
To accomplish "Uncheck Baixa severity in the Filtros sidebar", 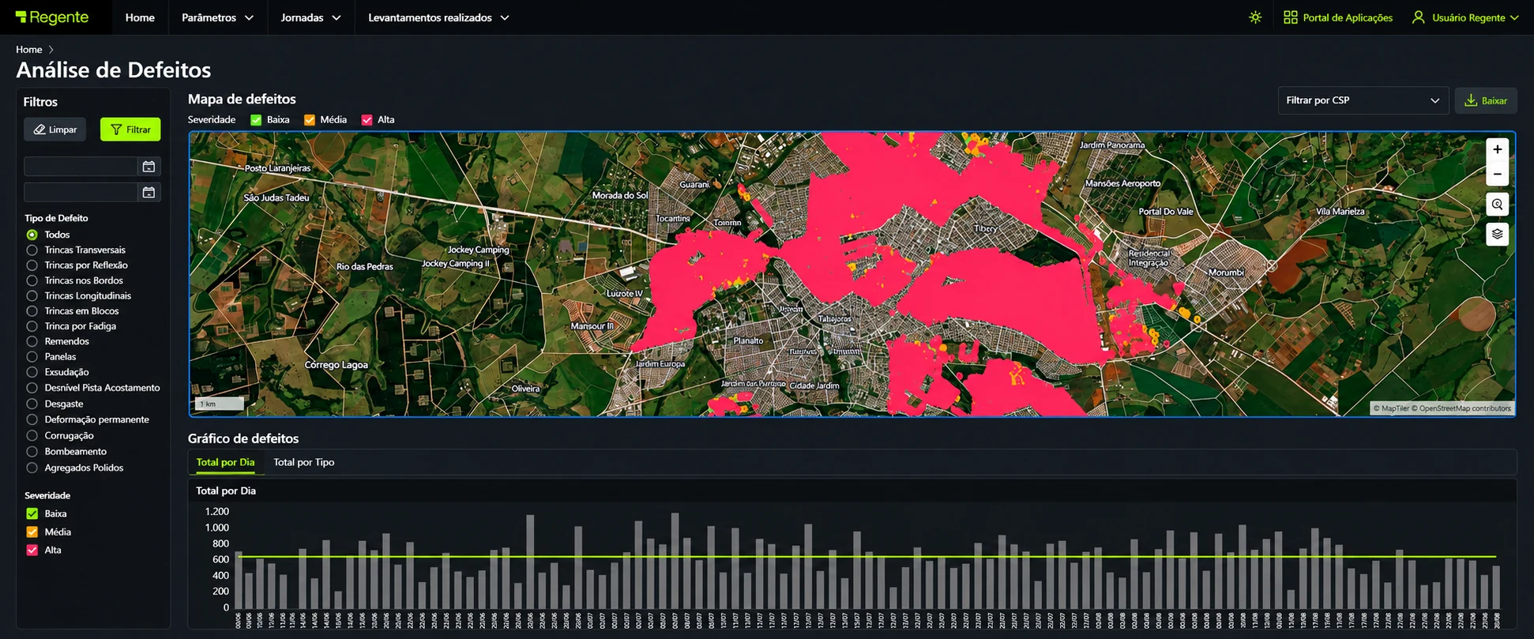I will click(32, 513).
